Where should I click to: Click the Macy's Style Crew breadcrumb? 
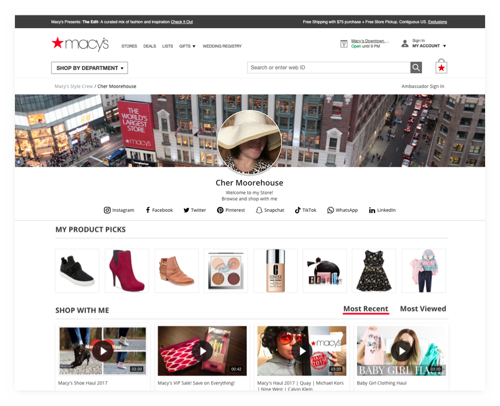tap(73, 86)
